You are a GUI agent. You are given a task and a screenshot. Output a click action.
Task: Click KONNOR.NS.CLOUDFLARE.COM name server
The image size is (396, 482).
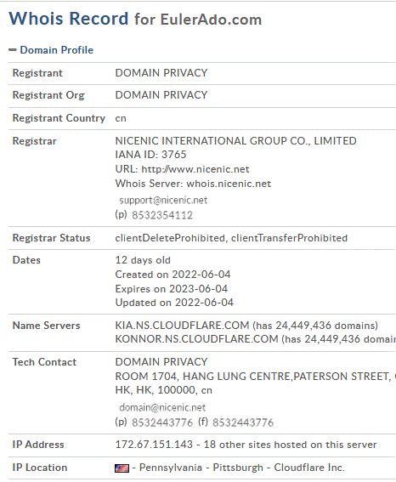coord(196,339)
